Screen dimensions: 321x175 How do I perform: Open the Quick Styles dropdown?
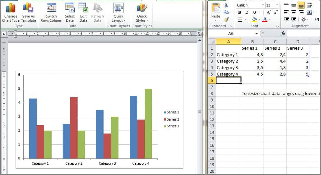[142, 13]
